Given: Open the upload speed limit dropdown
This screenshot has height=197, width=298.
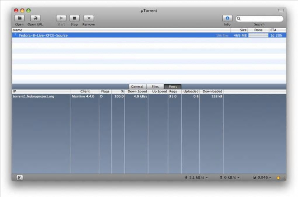Looking at the screenshot, I should click(230, 177).
